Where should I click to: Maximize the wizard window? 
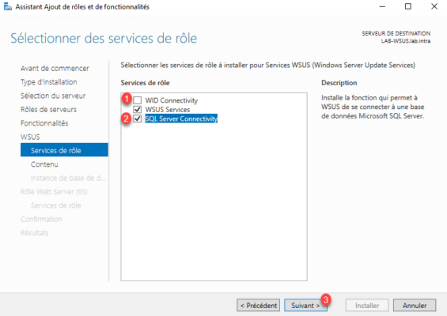pos(408,6)
